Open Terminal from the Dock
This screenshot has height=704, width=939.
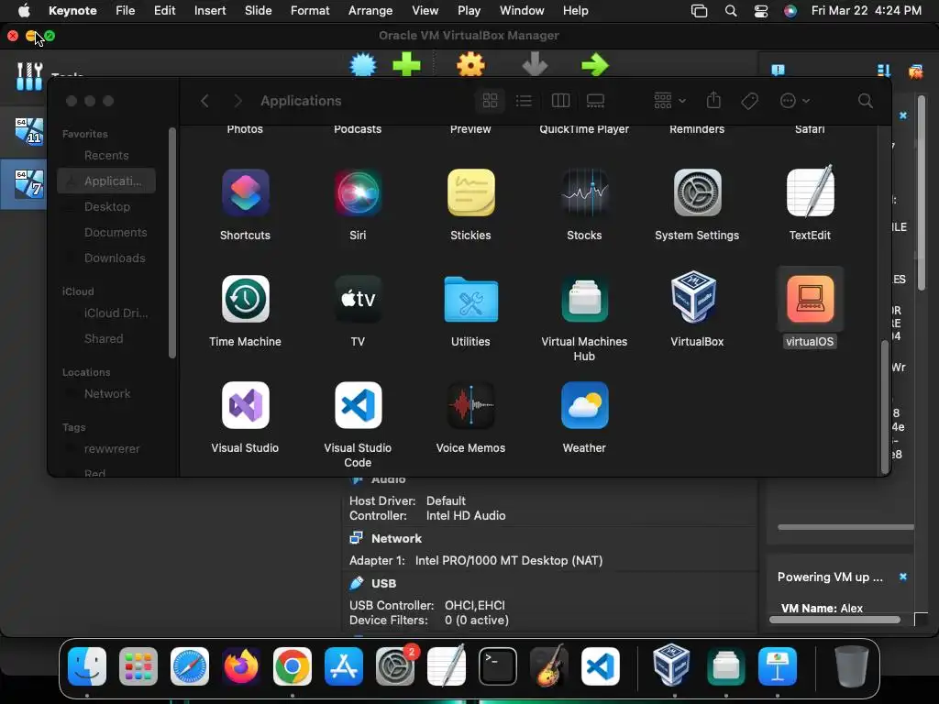click(498, 666)
